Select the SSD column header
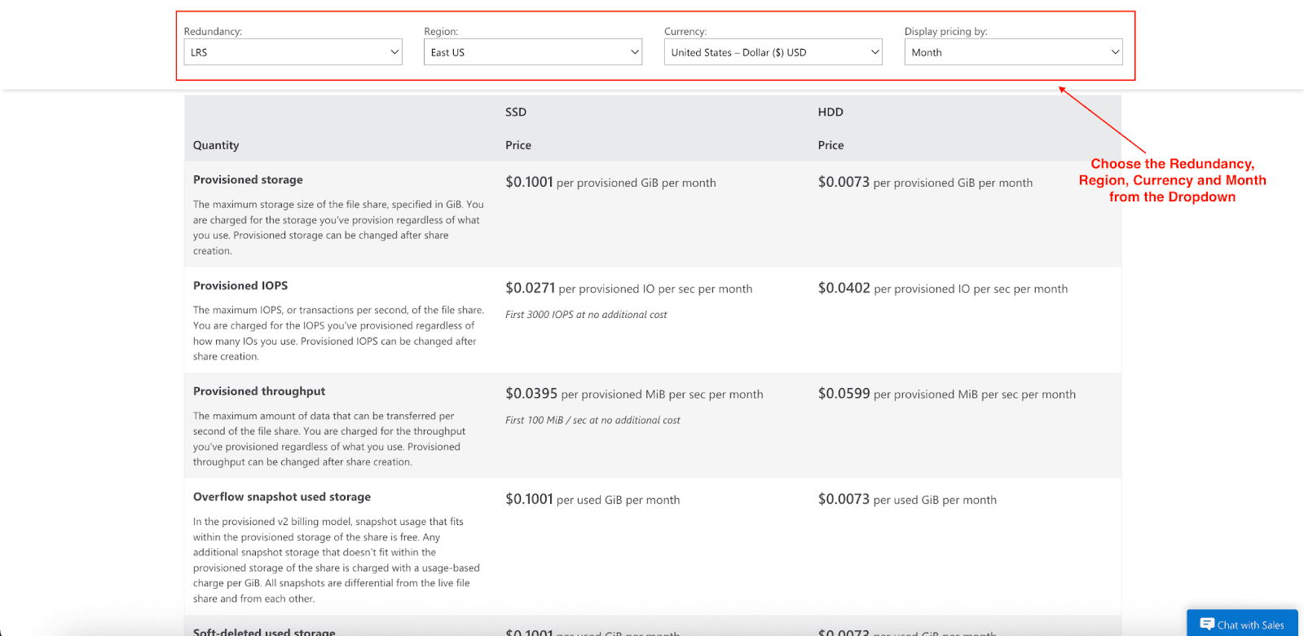The image size is (1304, 636). pos(516,113)
